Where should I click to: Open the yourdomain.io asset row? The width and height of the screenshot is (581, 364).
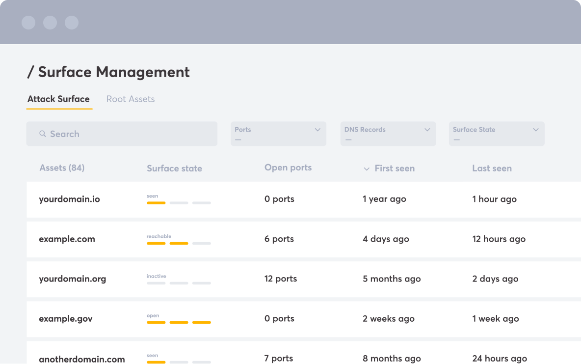(304, 199)
